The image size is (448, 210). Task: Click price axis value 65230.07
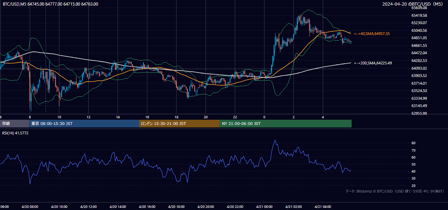419,23
